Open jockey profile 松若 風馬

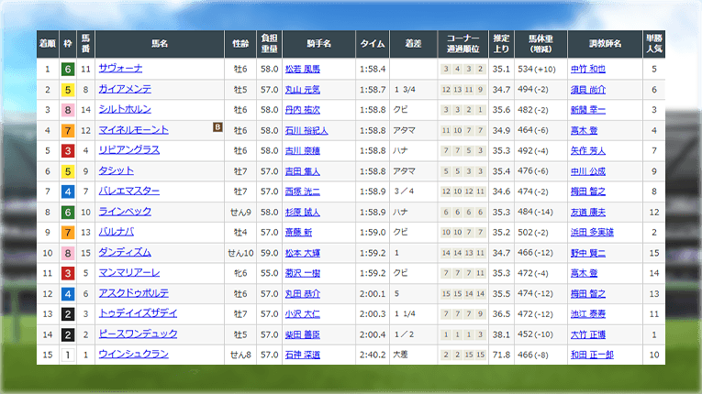[x=306, y=69]
